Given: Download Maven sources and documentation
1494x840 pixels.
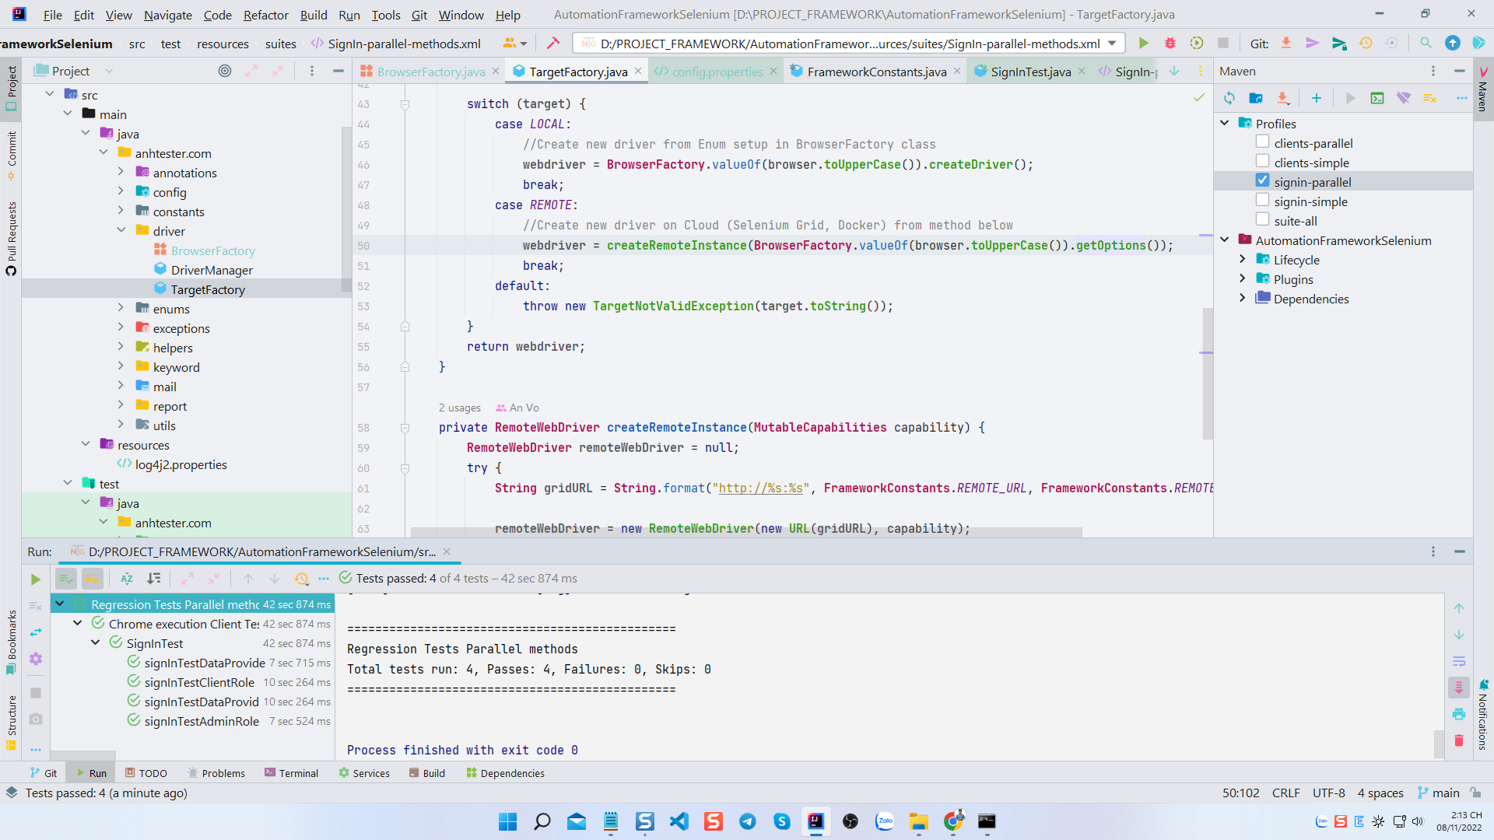Looking at the screenshot, I should tap(1283, 98).
